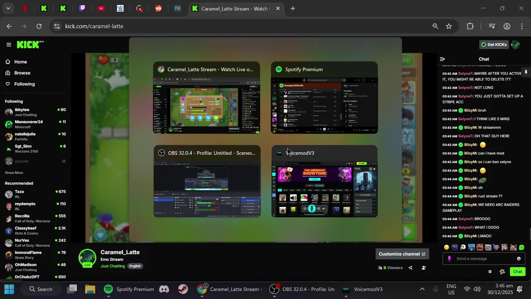Open offline channel ayacee
This screenshot has width=531, height=299.
click(35, 161)
